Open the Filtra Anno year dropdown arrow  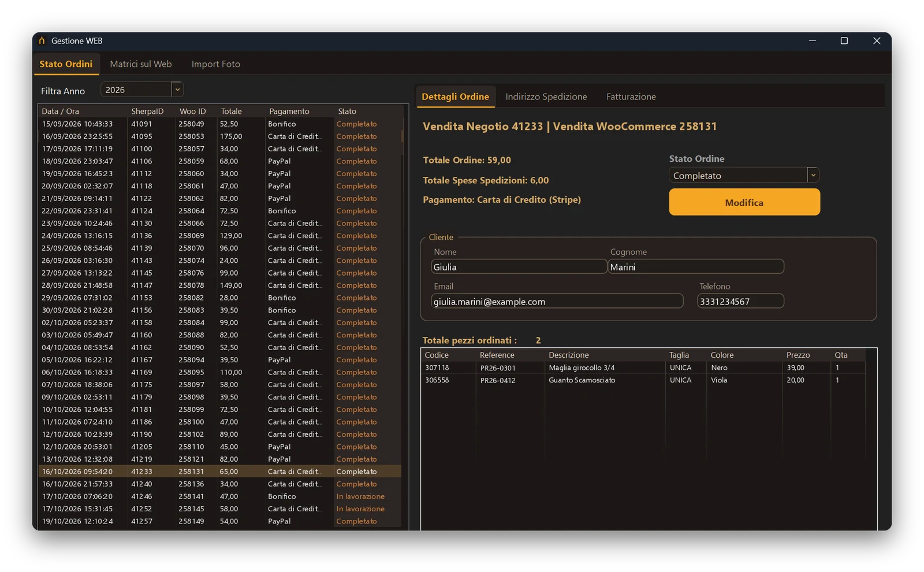point(177,90)
